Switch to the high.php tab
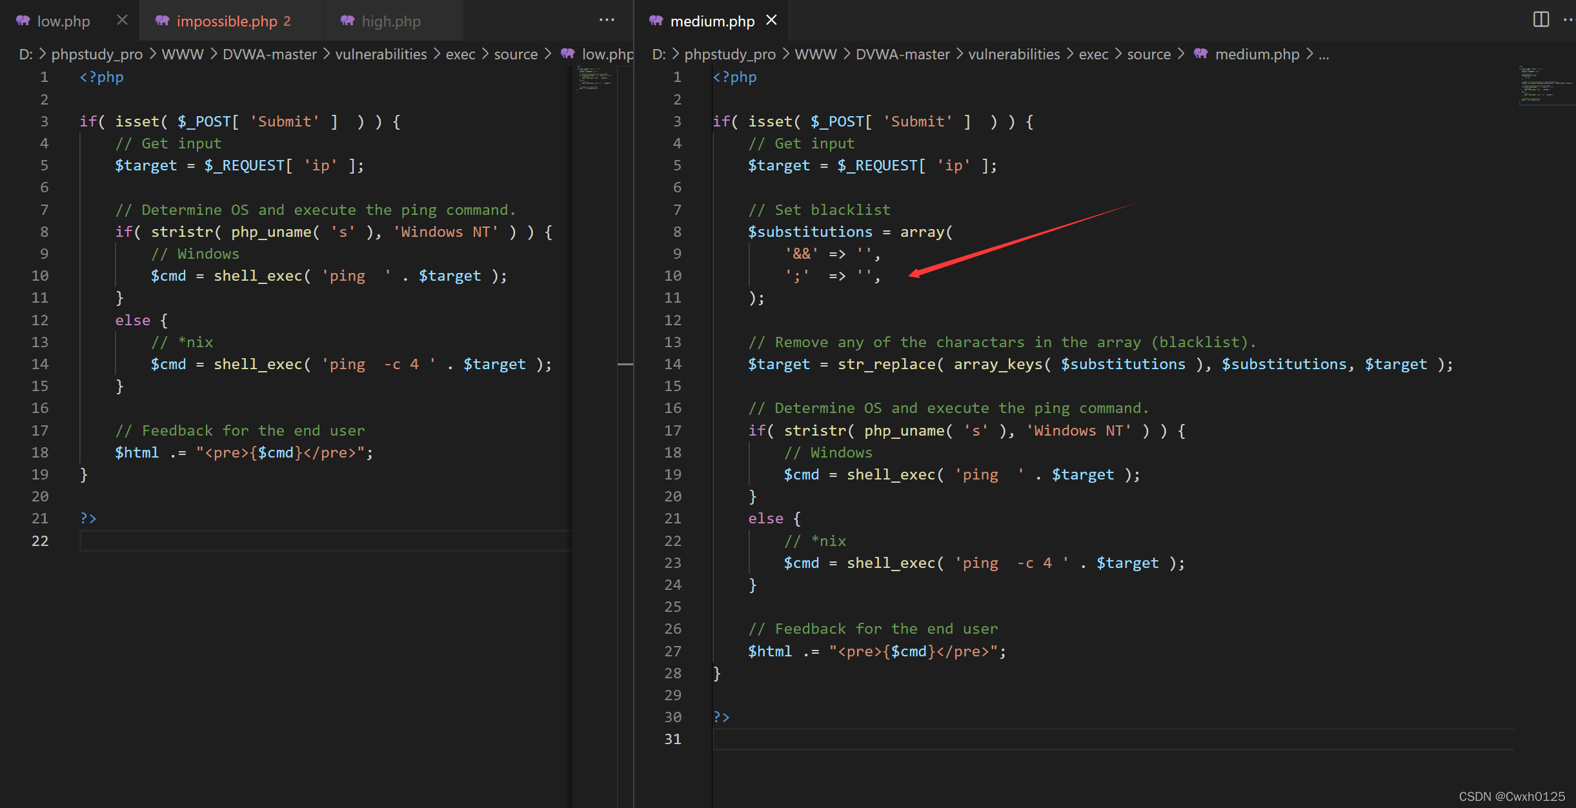 [x=390, y=21]
